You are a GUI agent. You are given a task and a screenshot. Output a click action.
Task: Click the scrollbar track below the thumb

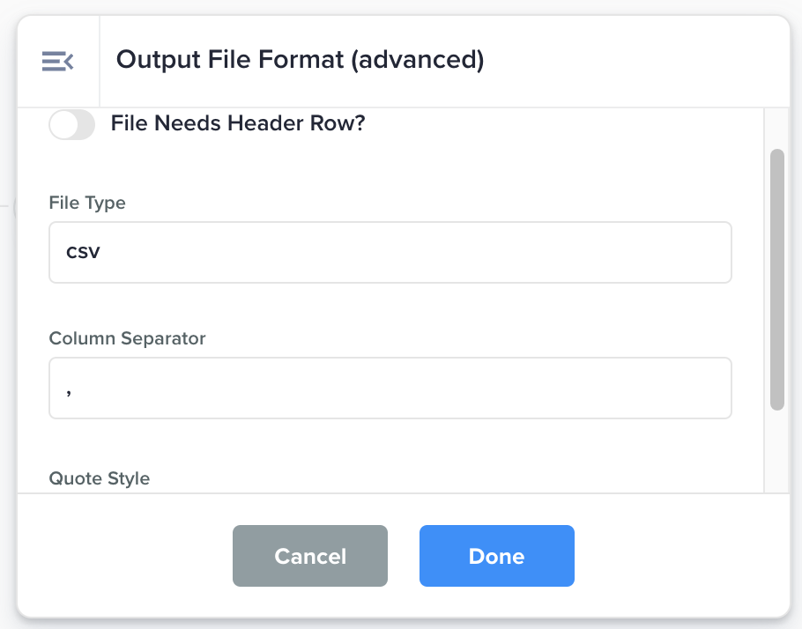point(776,449)
